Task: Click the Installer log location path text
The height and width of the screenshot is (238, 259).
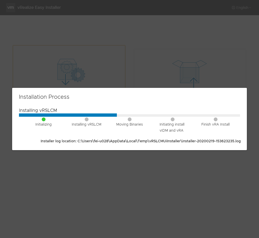Action: 141,141
